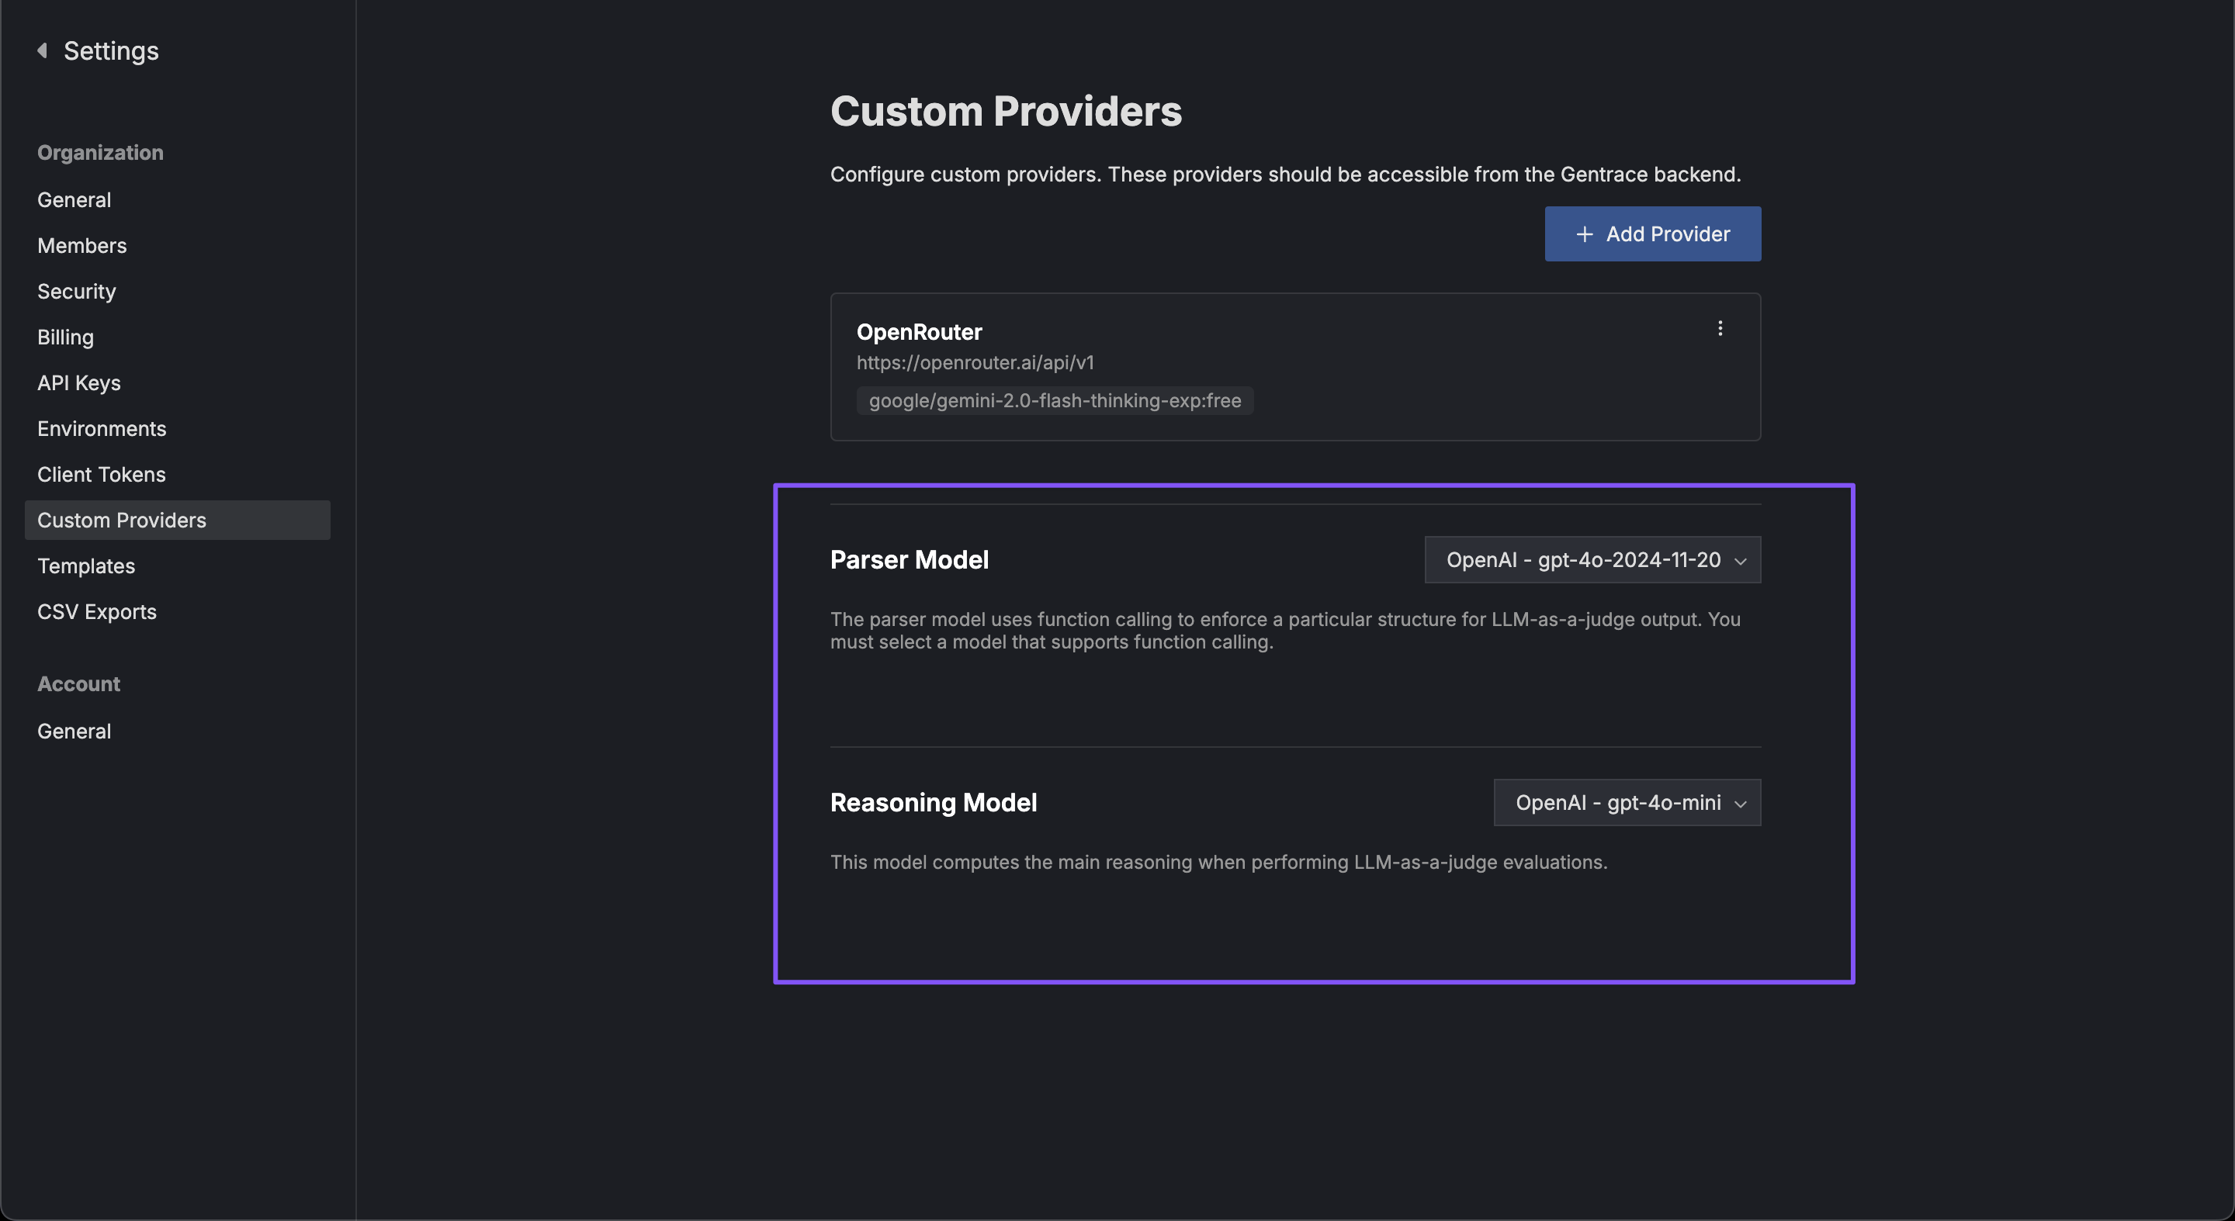
Task: Click the three-dot menu on OpenRouter card
Action: [1720, 328]
